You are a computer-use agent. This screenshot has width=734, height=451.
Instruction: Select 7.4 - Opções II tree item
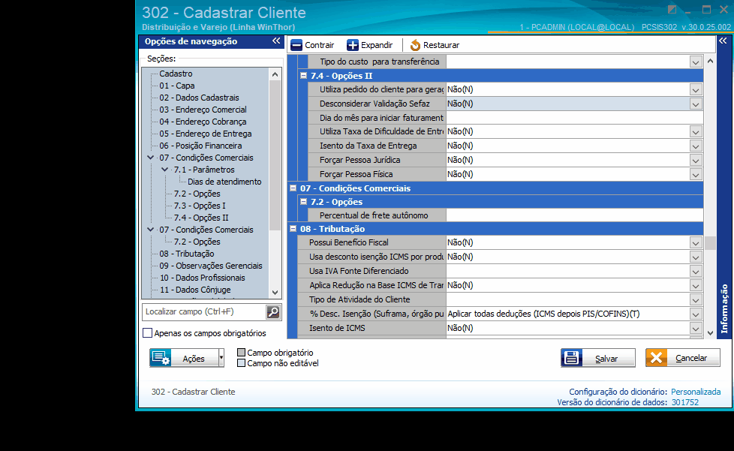pyautogui.click(x=201, y=218)
